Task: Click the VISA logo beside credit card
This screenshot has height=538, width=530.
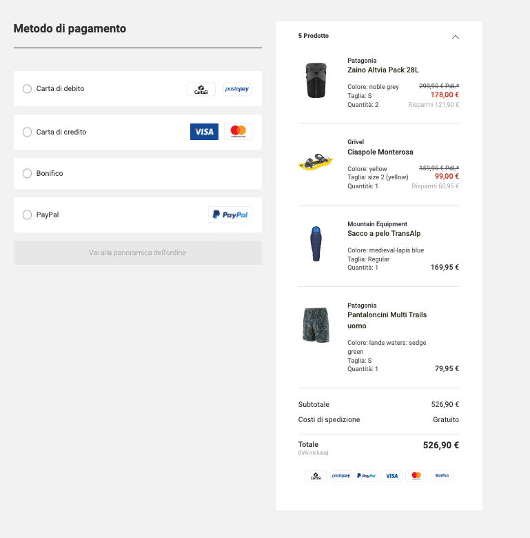Action: [x=204, y=132]
